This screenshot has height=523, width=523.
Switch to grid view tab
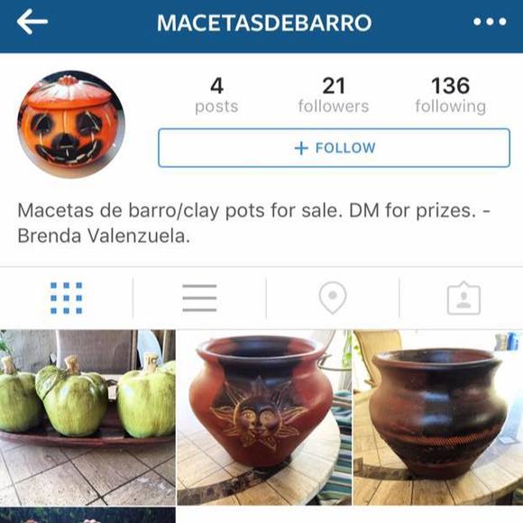pyautogui.click(x=66, y=298)
